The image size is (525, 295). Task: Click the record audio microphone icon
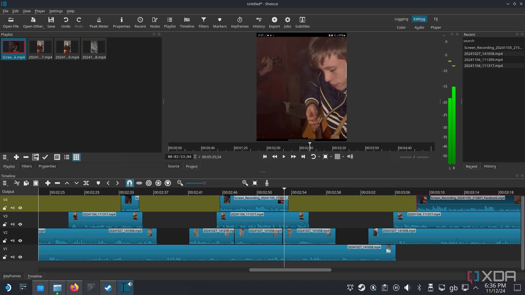tap(267, 183)
